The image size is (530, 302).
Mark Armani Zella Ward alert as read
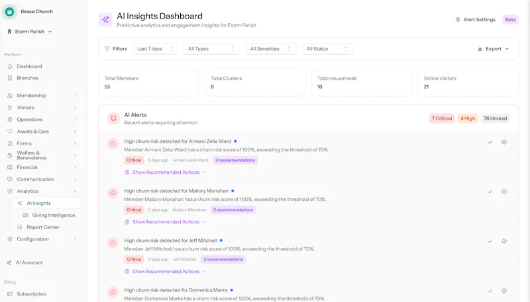[x=490, y=142]
